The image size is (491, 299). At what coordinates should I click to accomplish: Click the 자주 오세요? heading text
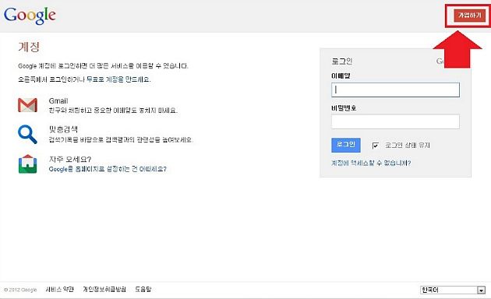[70, 159]
